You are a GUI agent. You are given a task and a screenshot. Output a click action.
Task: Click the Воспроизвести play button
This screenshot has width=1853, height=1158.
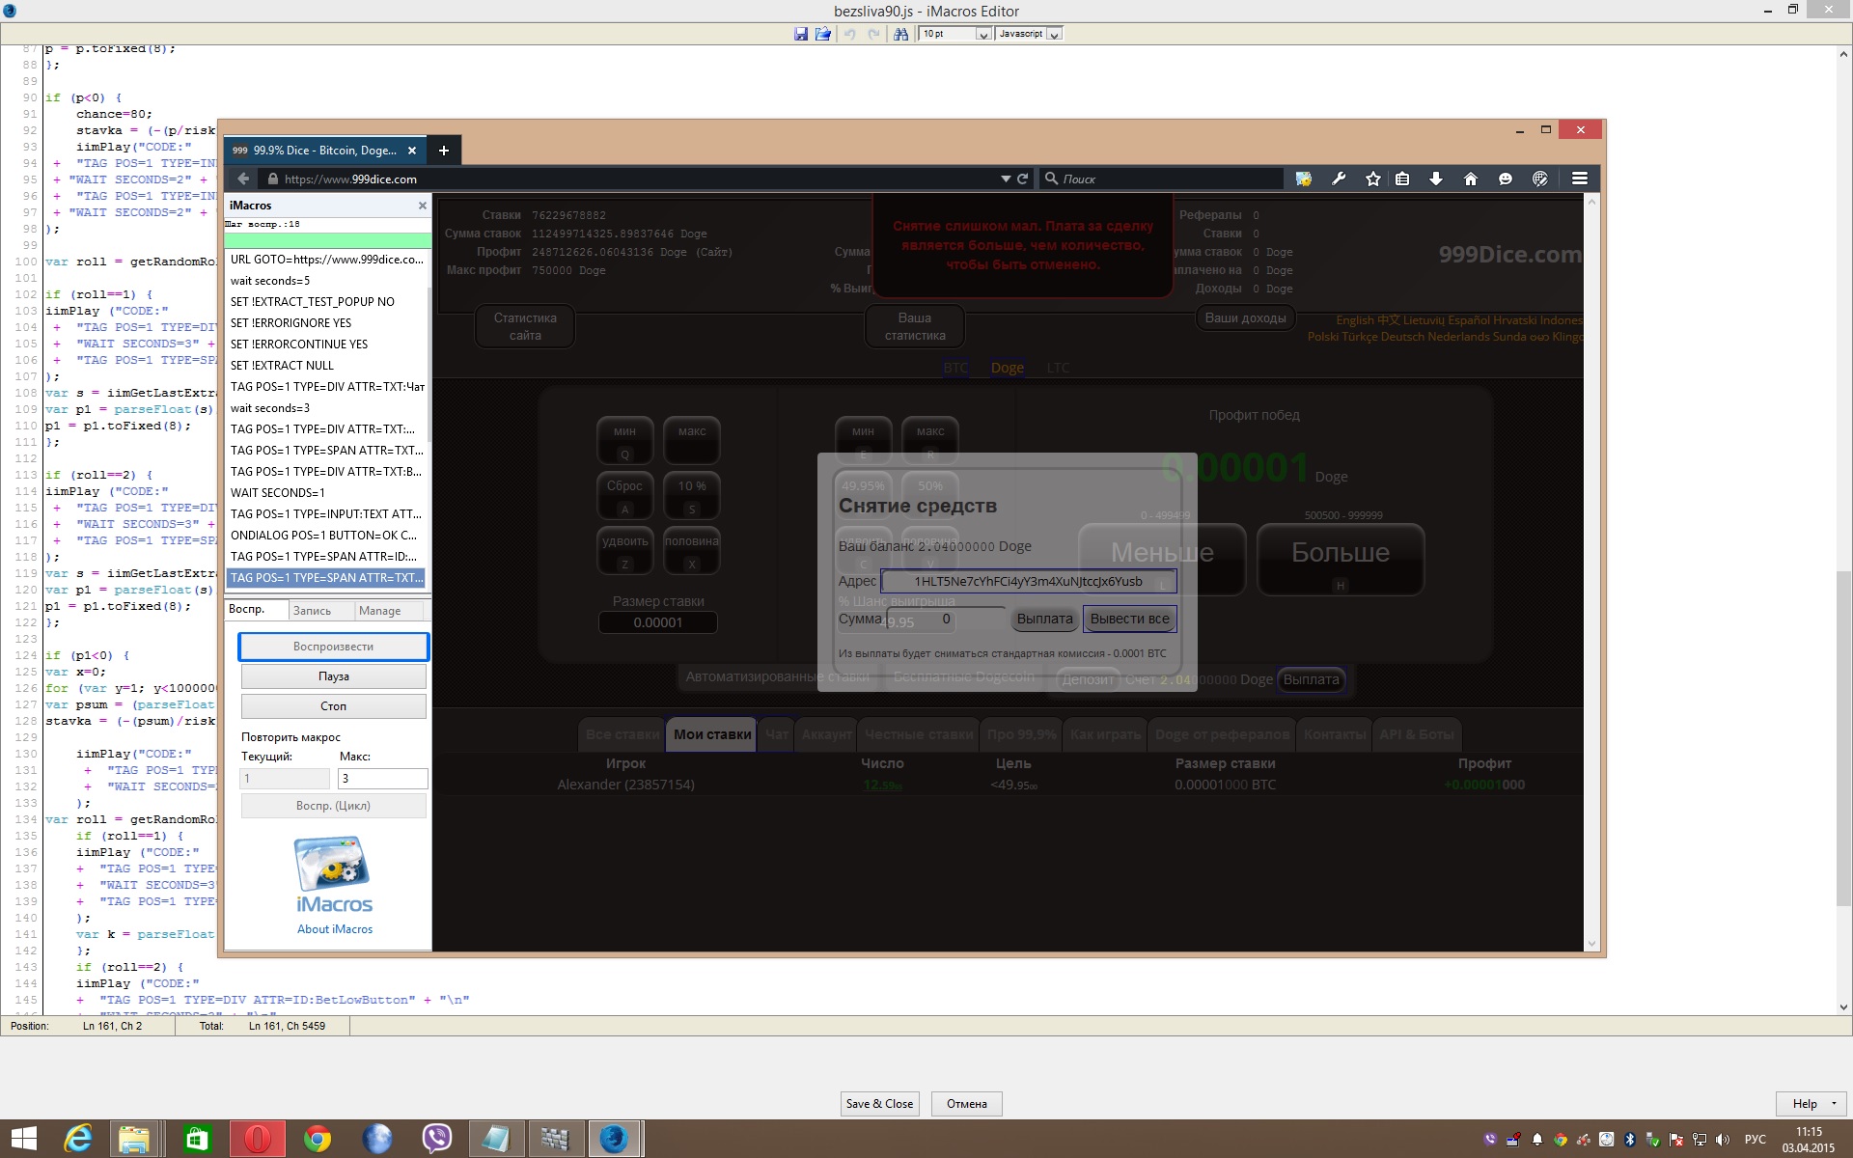[333, 647]
